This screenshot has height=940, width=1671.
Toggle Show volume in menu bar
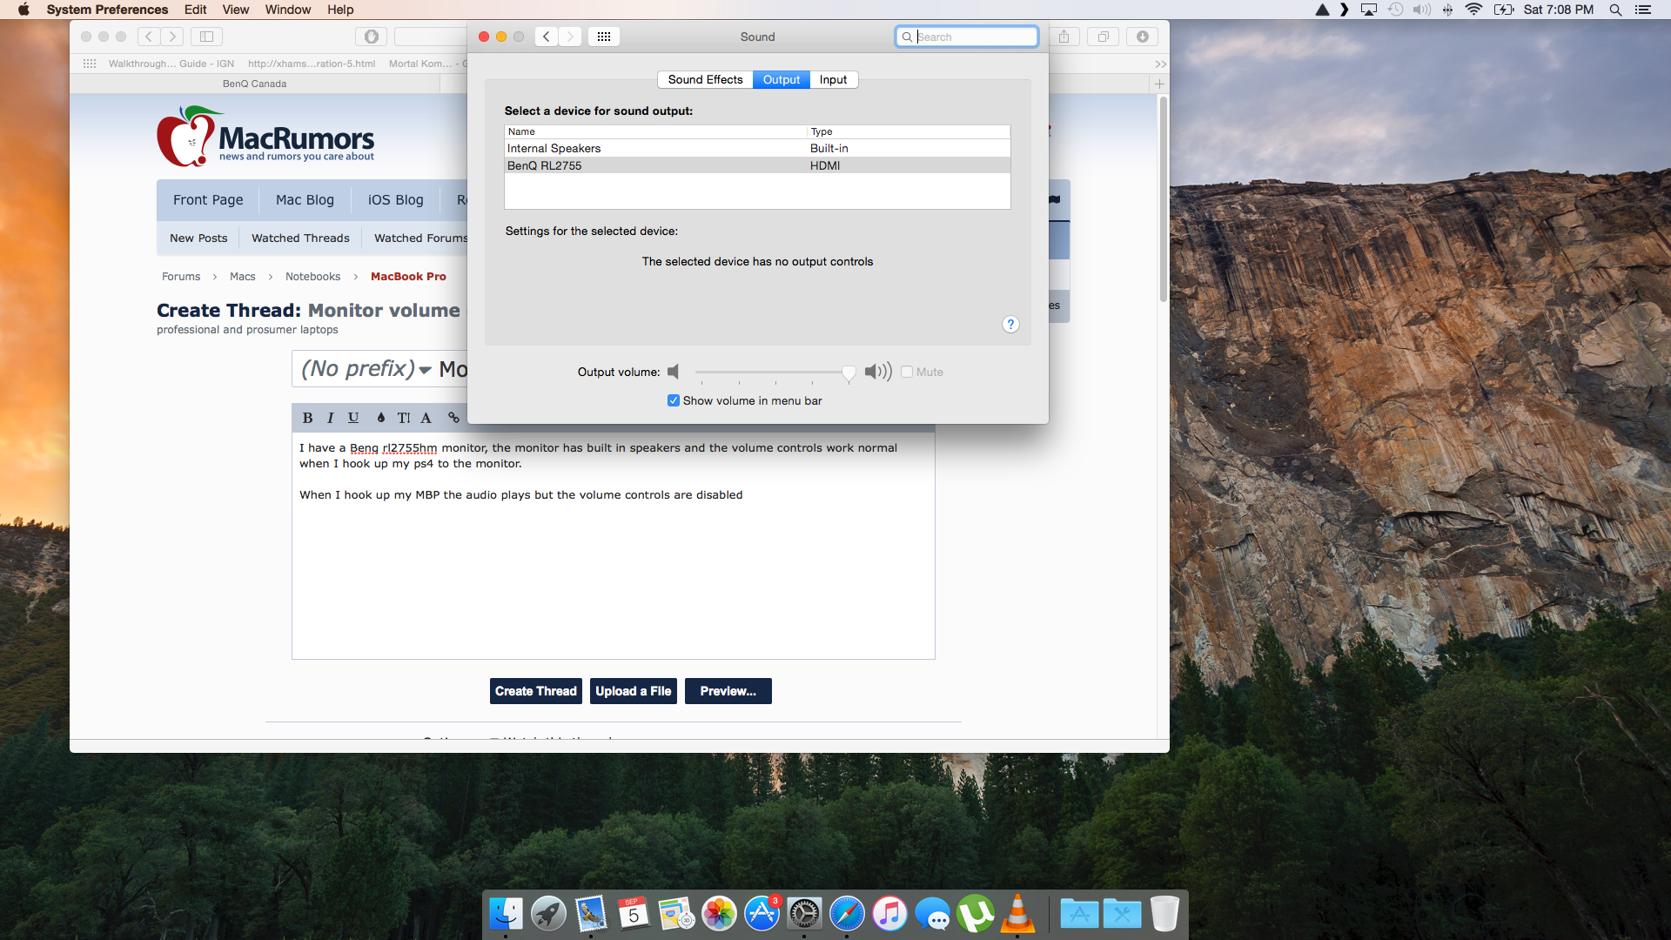click(x=674, y=400)
